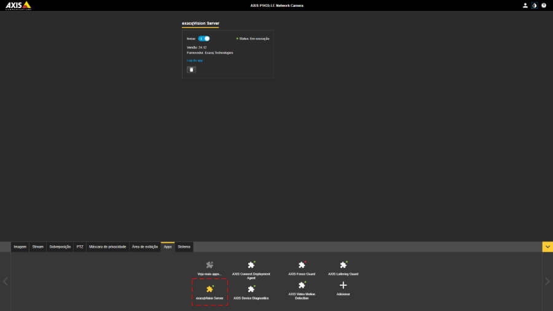Switch to the Imagem tab
This screenshot has height=311, width=553.
point(20,247)
